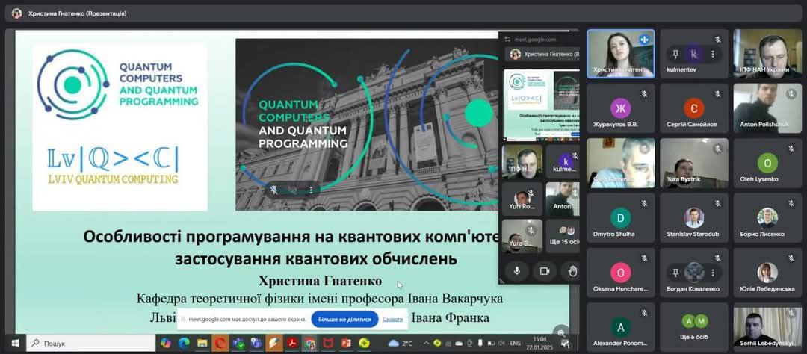Viewport: 807px width, 354px height.
Task: Click muted mic icon on Юлія Лебединська tile
Action: (x=791, y=258)
